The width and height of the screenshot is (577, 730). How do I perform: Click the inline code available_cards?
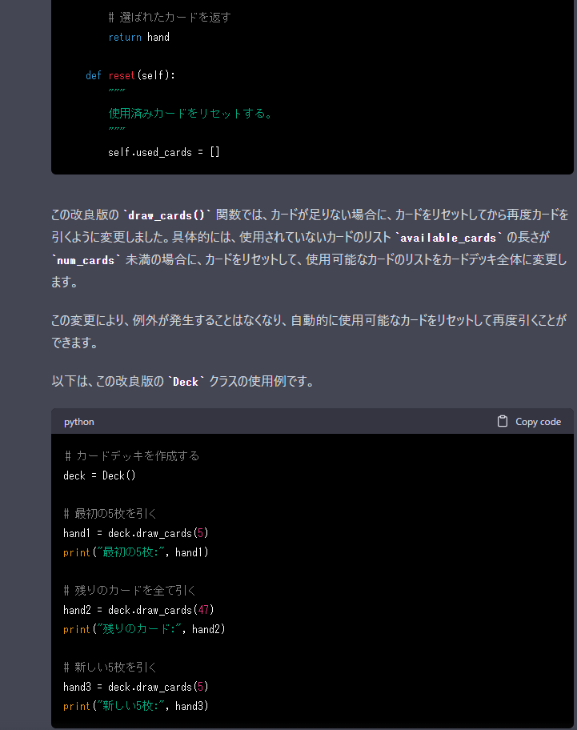(x=449, y=238)
